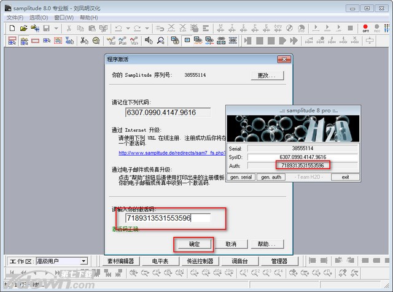This screenshot has height=292, width=393.
Task: Click the 6307.0990.4147.9616 system code field
Action: (x=168, y=112)
